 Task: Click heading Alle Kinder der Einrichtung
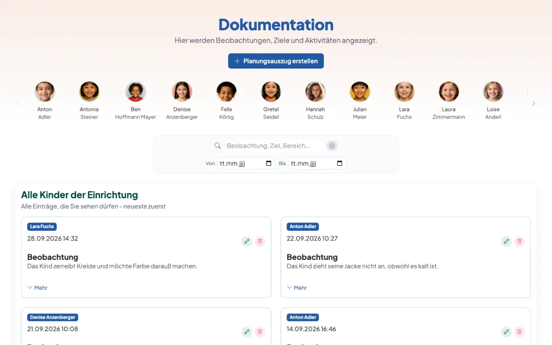point(80,195)
